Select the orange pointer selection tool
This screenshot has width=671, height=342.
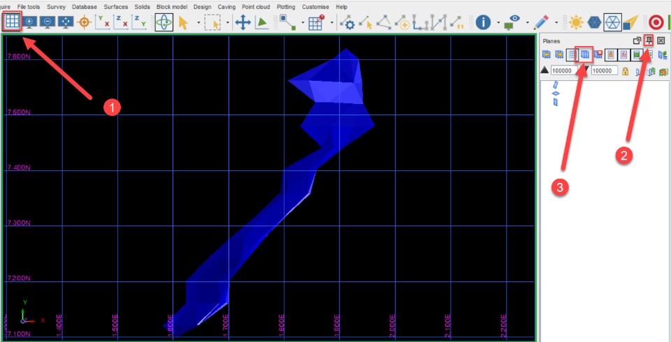point(183,22)
